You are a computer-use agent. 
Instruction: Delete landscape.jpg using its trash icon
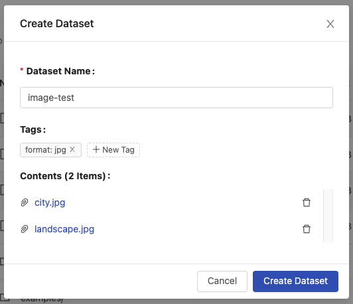[307, 229]
